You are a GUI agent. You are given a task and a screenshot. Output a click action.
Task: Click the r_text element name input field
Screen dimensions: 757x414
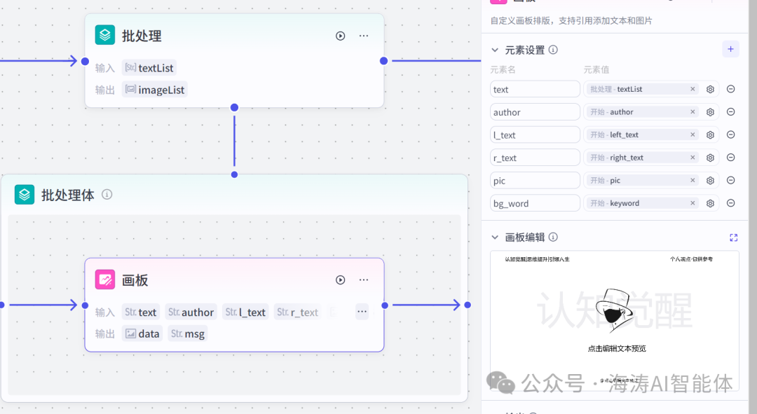pyautogui.click(x=535, y=157)
